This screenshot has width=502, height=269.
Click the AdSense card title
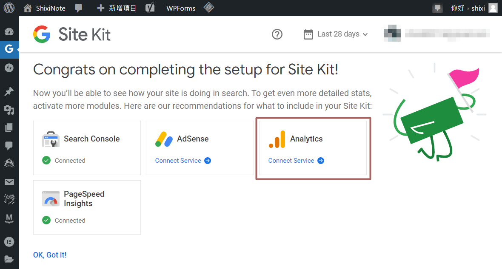pyautogui.click(x=193, y=139)
